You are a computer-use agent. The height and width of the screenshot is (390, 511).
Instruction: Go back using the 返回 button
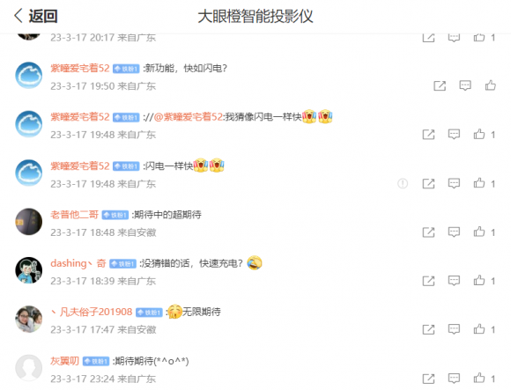(36, 16)
